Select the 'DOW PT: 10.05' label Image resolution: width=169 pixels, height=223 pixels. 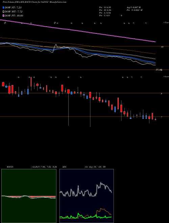tap(14, 16)
